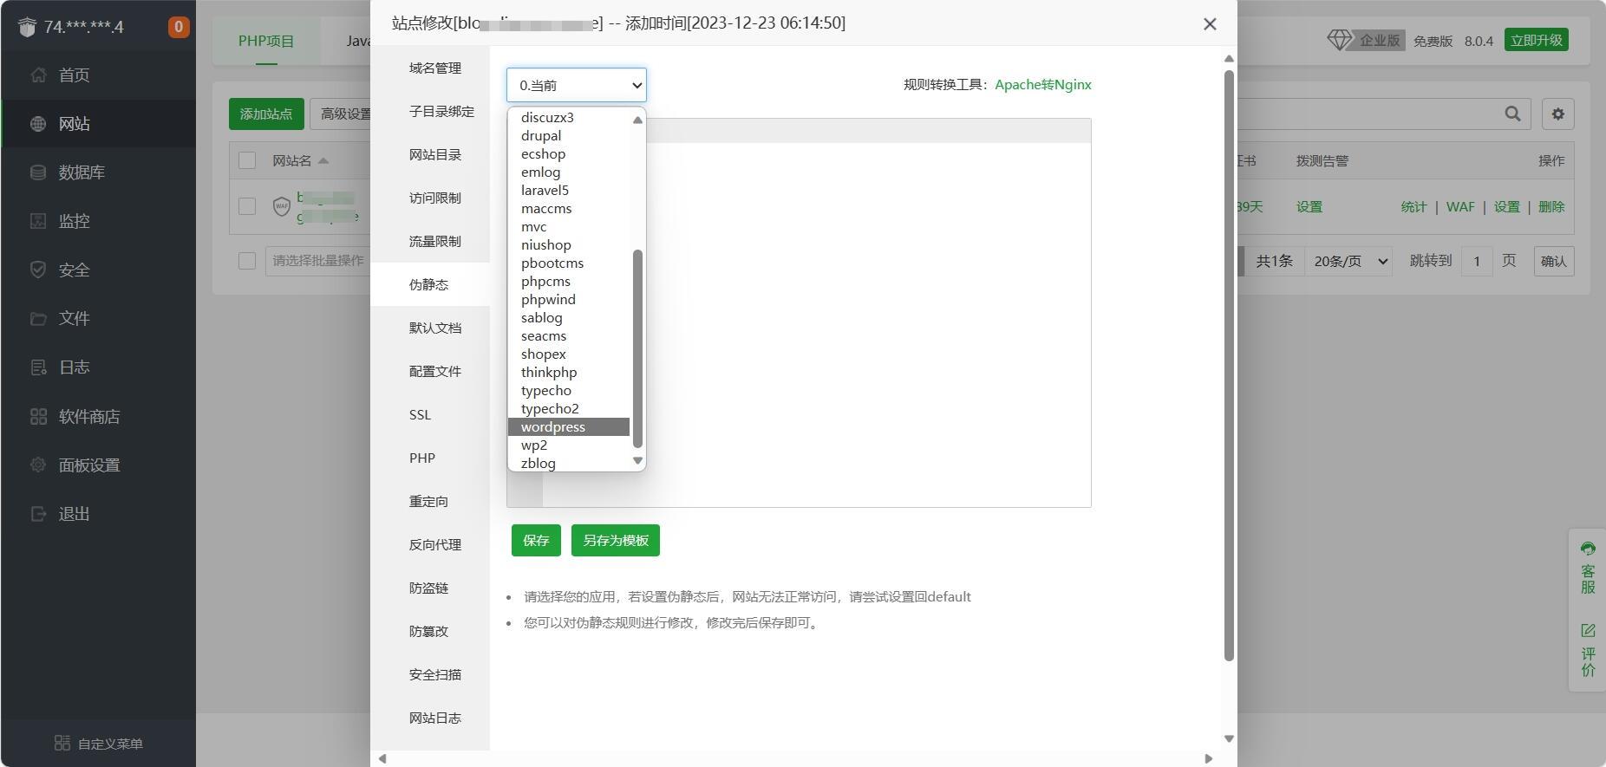Click the search magnifier icon in site list
The width and height of the screenshot is (1606, 767).
pos(1512,114)
